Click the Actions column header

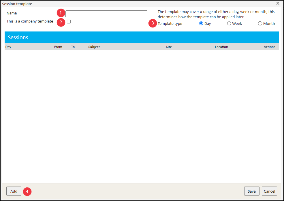[x=269, y=47]
